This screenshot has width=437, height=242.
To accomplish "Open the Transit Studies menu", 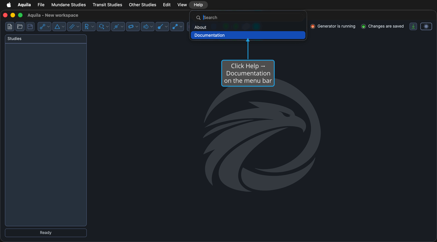I will [x=107, y=5].
